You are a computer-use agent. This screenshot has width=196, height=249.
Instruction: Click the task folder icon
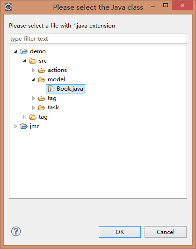[42, 107]
